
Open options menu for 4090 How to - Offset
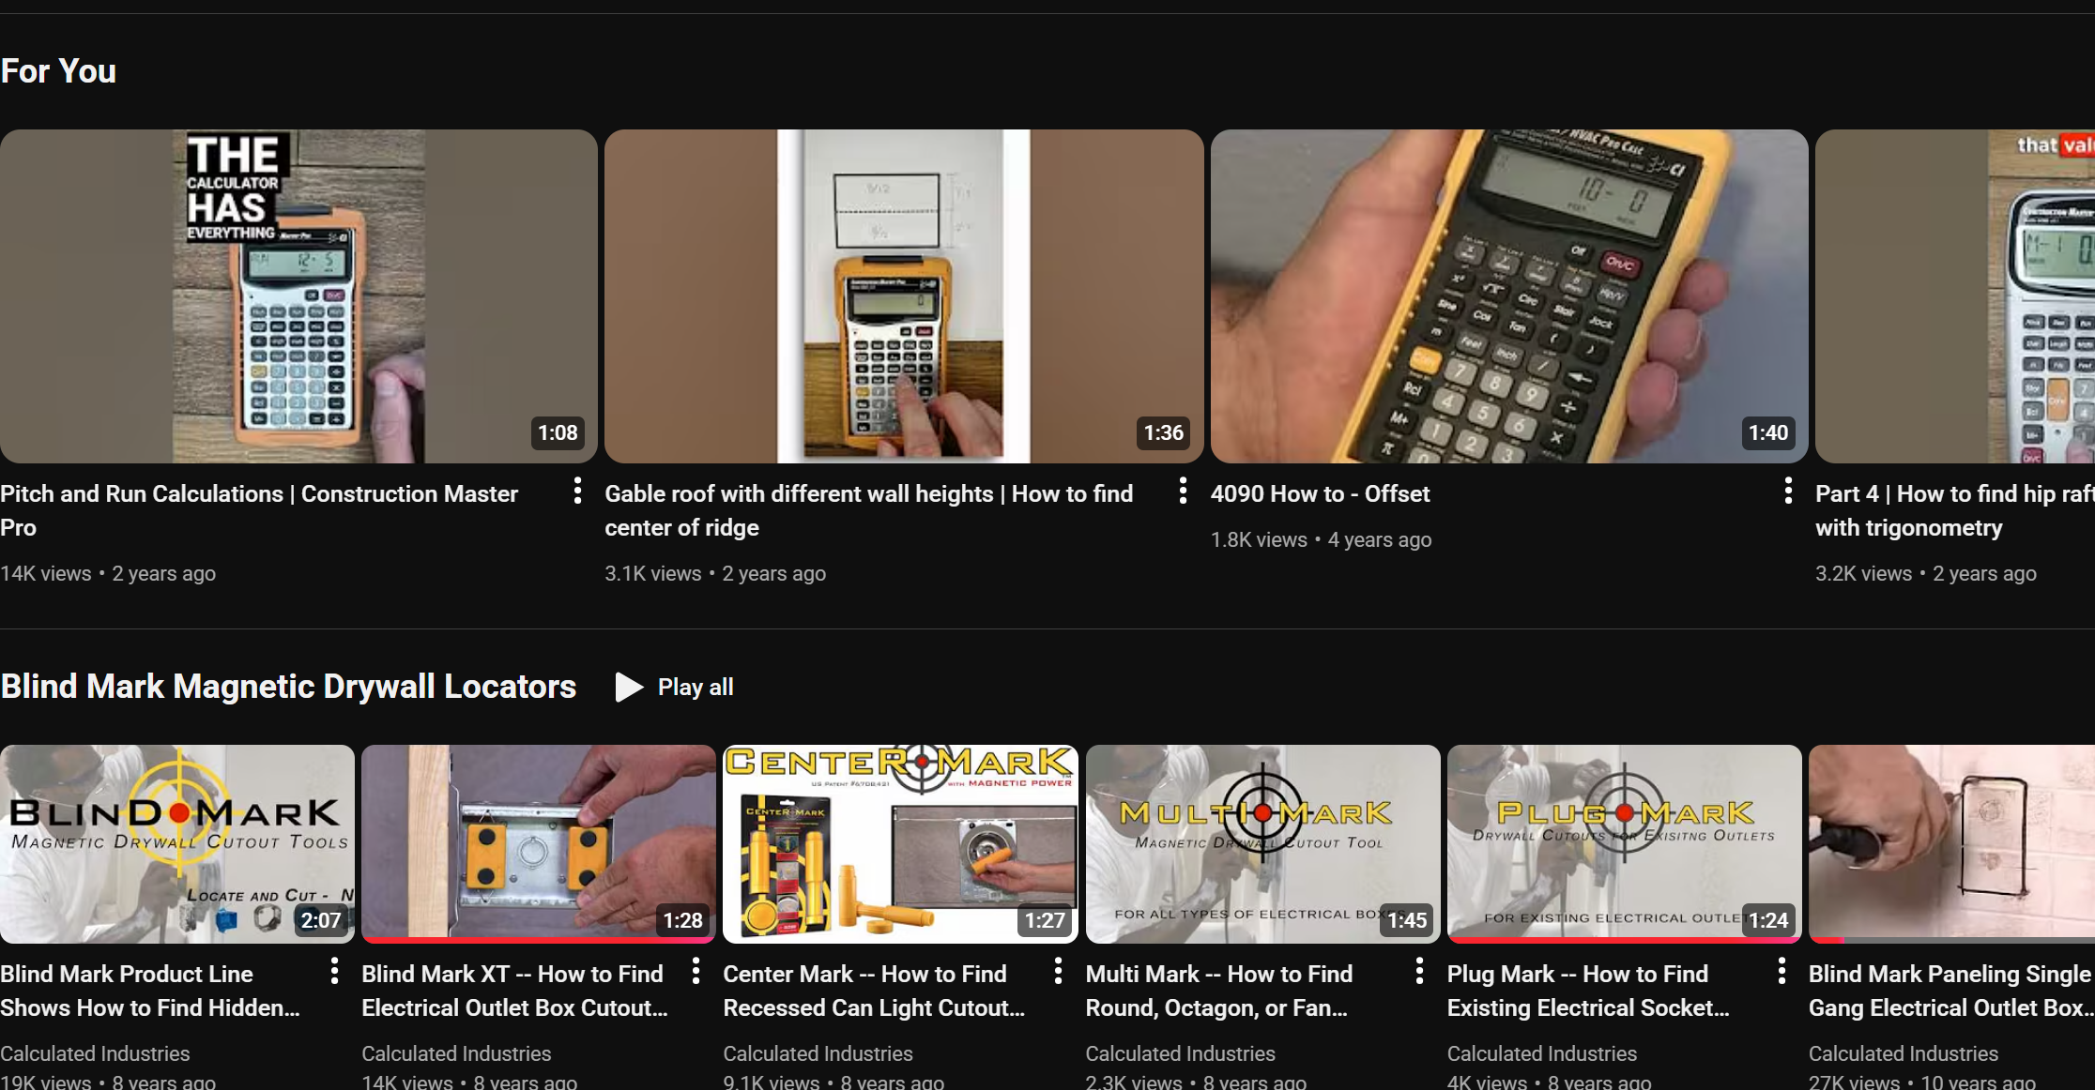point(1788,491)
